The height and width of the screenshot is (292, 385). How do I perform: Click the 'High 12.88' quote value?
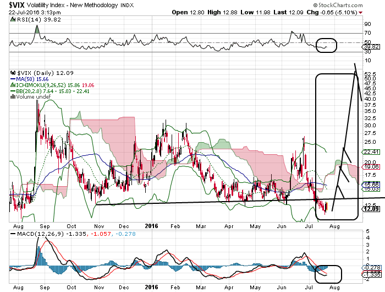click(222, 12)
